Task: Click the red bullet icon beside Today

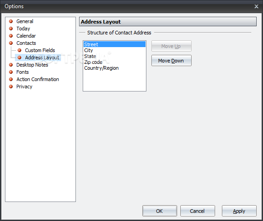Action: (11, 29)
